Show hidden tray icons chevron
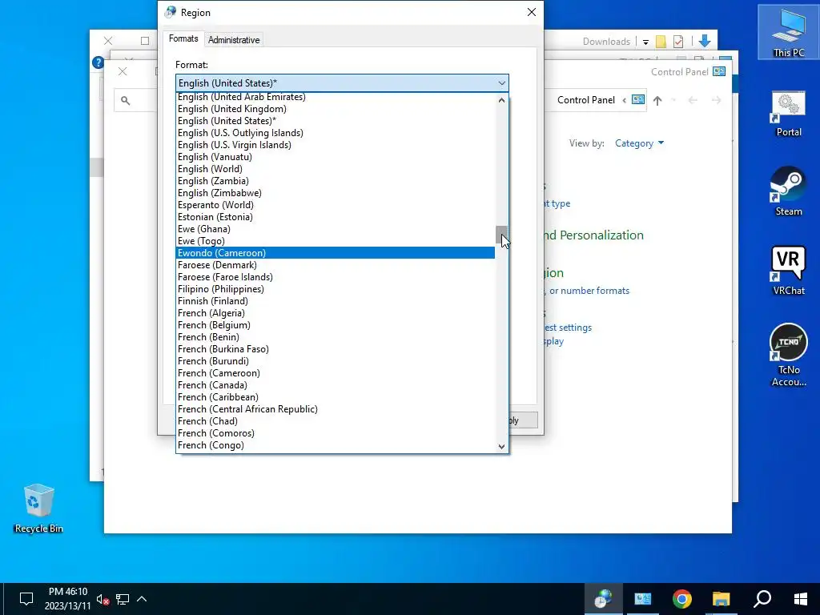 tap(142, 599)
